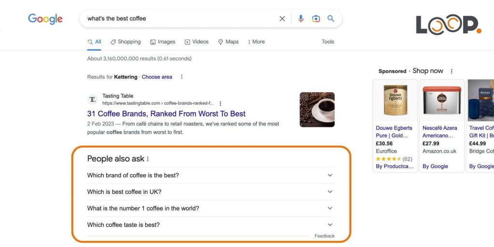Click the '£30.56' price
This screenshot has width=494, height=247.
pos(384,144)
